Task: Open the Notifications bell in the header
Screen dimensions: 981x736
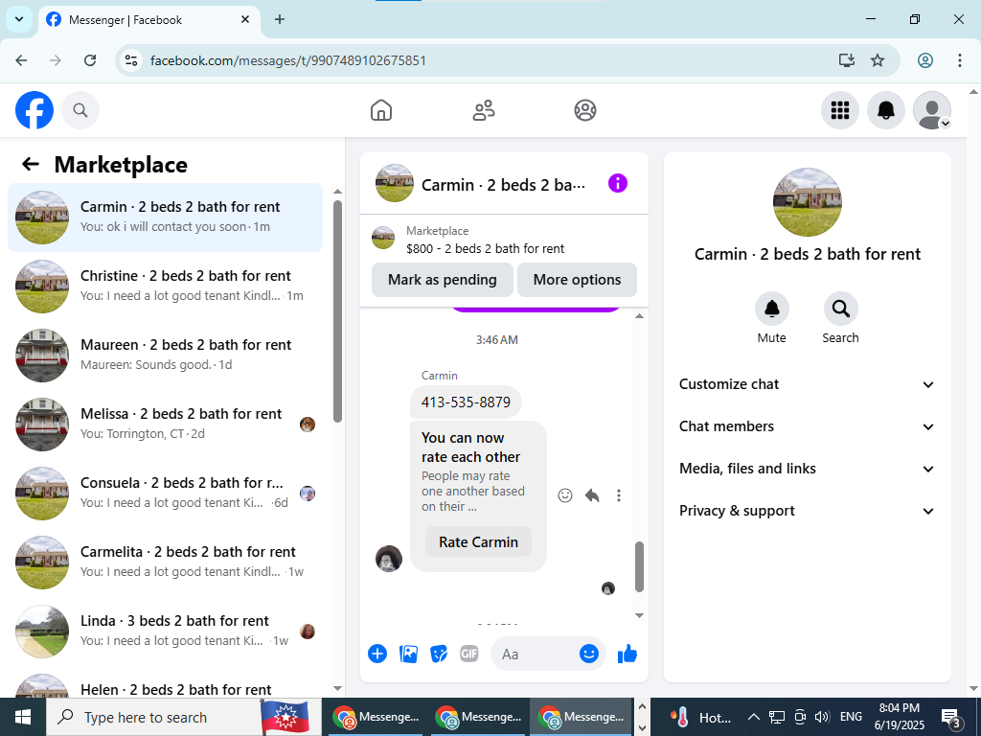Action: 885,110
